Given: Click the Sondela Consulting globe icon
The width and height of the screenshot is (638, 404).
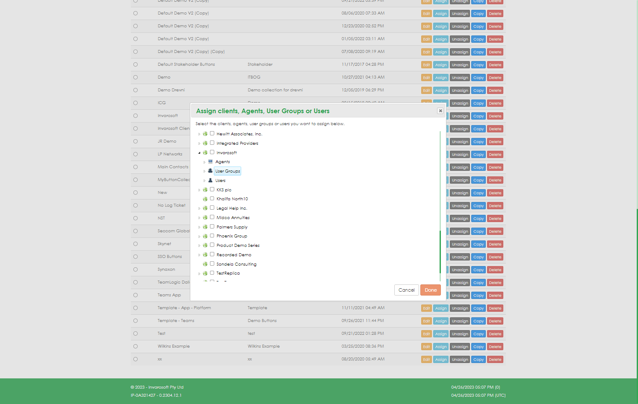Looking at the screenshot, I should click(x=205, y=264).
